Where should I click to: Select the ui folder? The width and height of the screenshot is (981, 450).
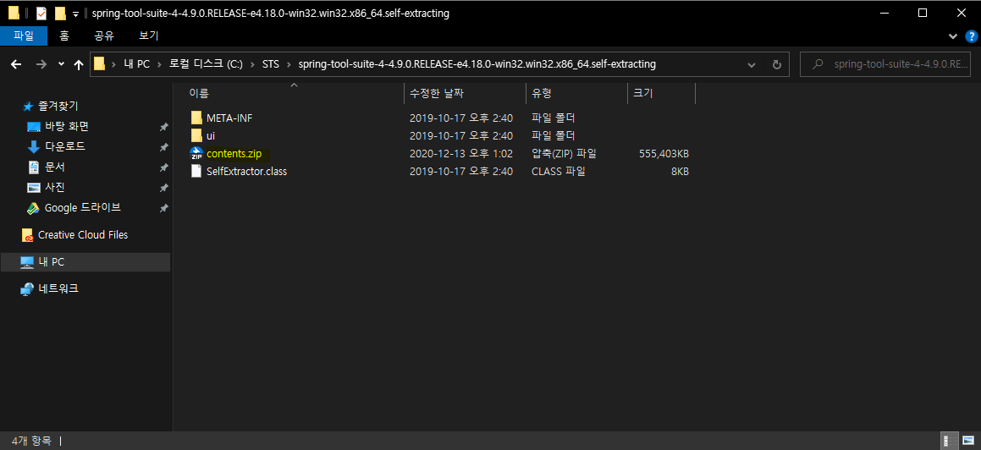pyautogui.click(x=211, y=135)
